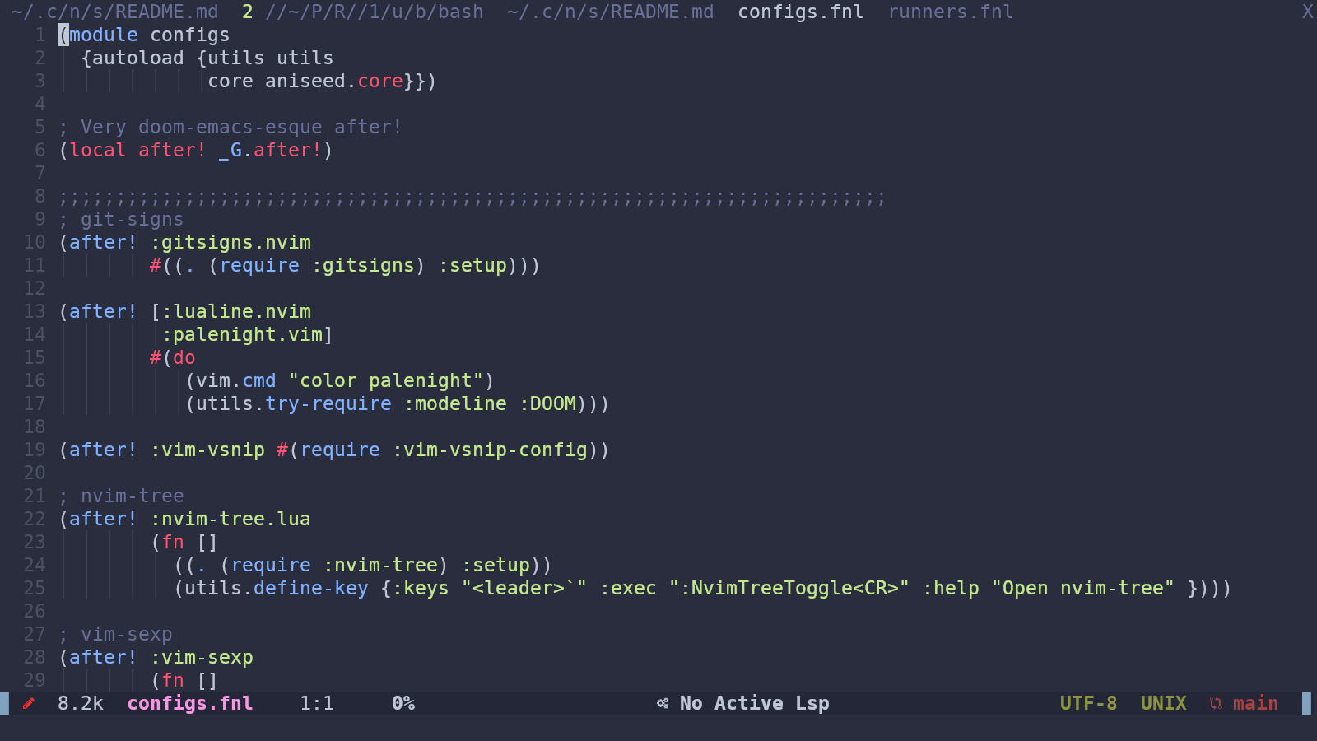
Task: Click line number 12 in the gutter
Action: (35, 288)
